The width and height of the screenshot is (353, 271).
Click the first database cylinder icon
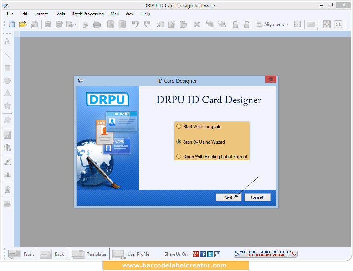(x=111, y=24)
